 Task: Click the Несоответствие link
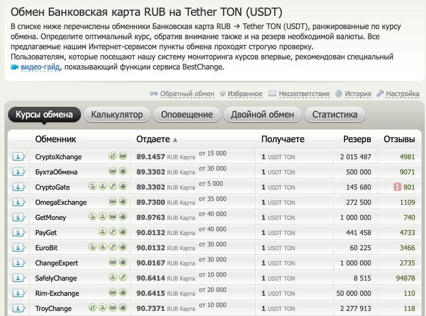(304, 94)
